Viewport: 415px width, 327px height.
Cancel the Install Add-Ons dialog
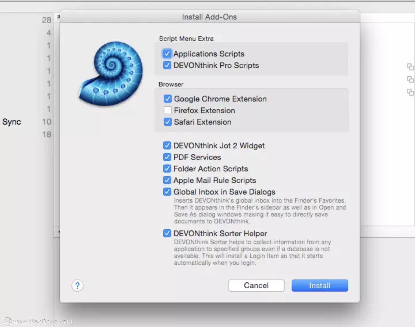click(256, 286)
